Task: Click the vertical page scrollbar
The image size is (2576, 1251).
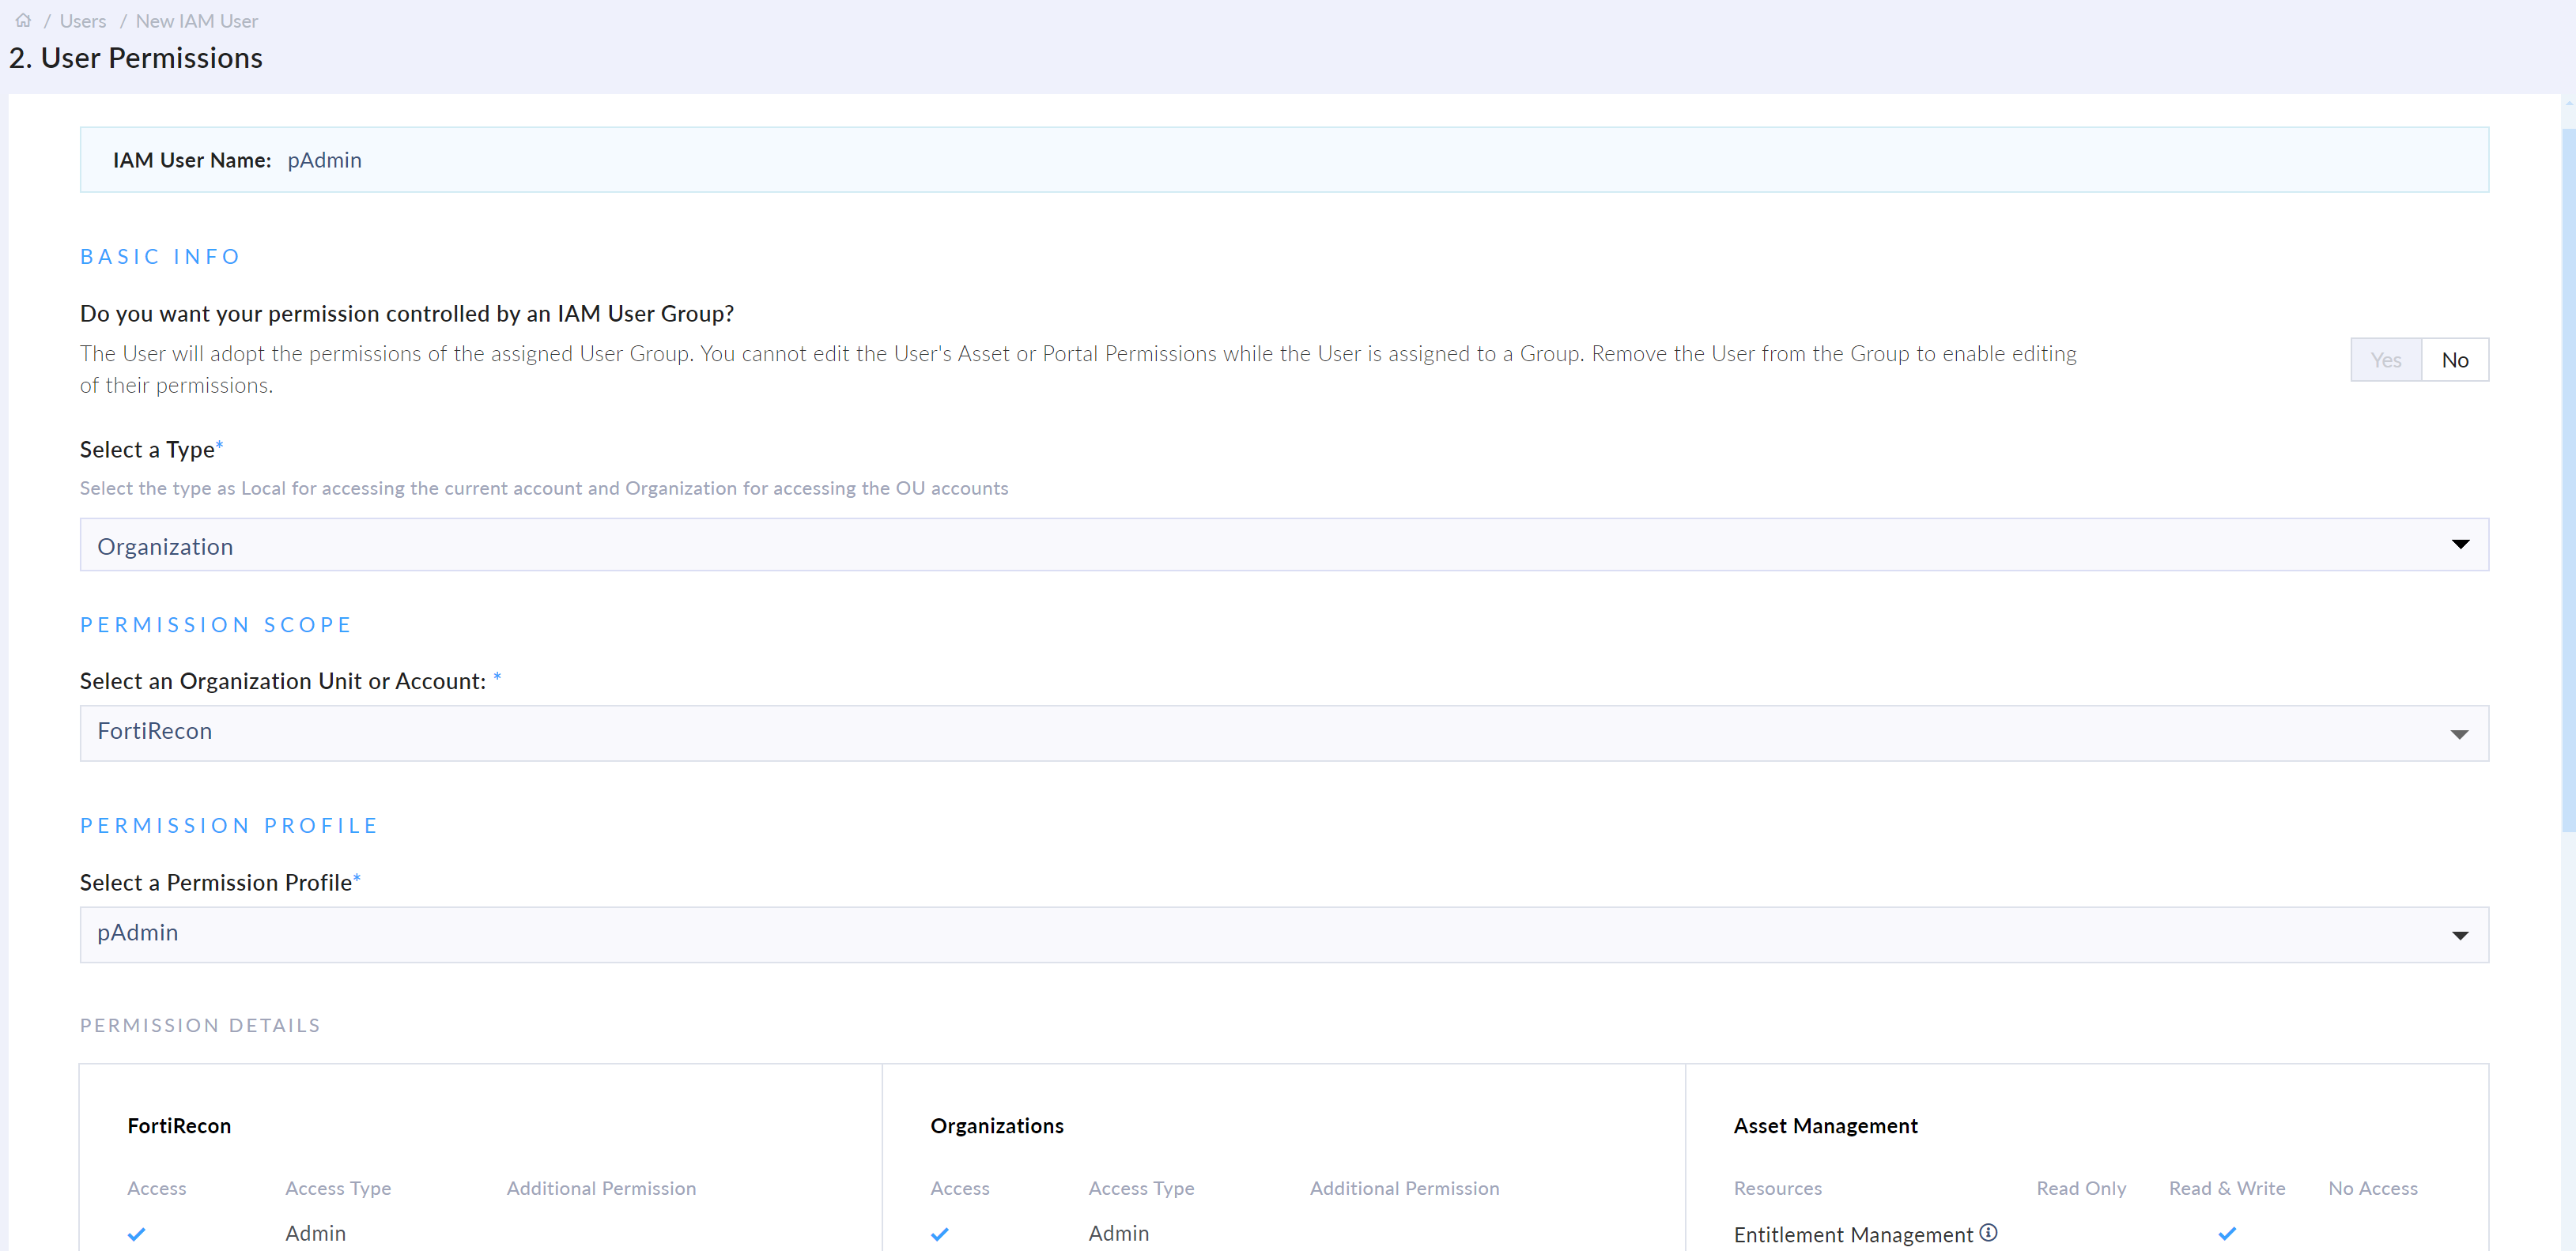Action: click(2567, 480)
